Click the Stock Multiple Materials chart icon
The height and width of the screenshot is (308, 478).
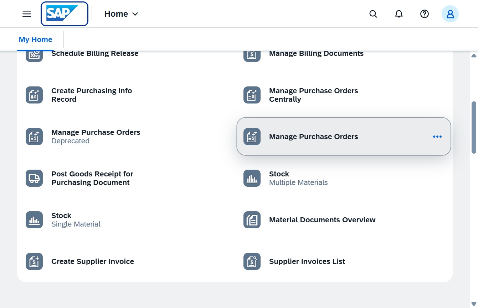tap(252, 178)
